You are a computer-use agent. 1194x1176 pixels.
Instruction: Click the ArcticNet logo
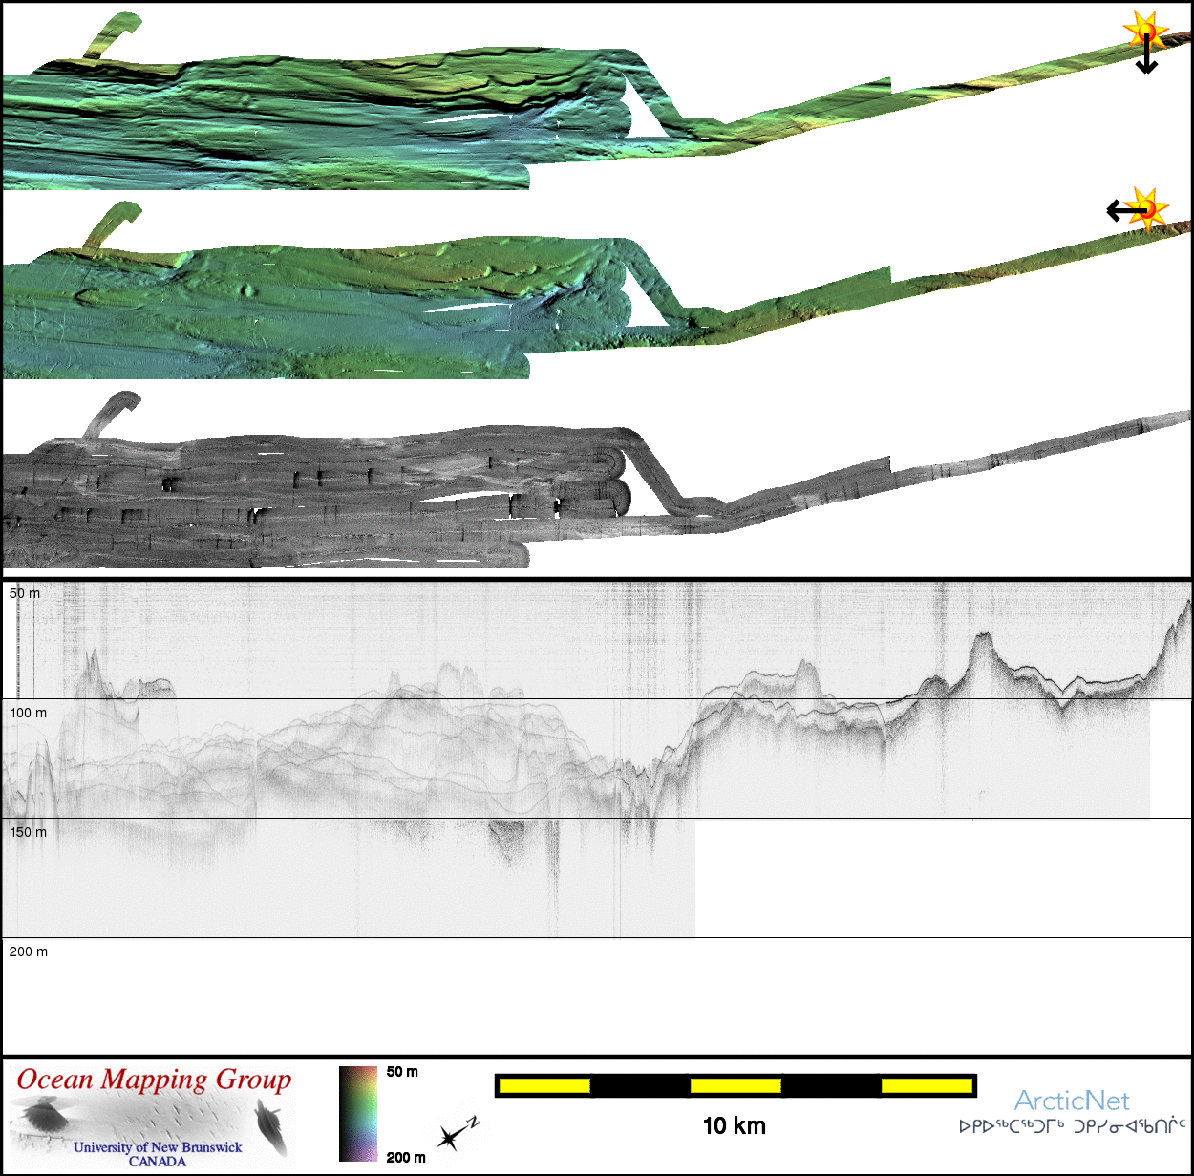point(1072,1101)
